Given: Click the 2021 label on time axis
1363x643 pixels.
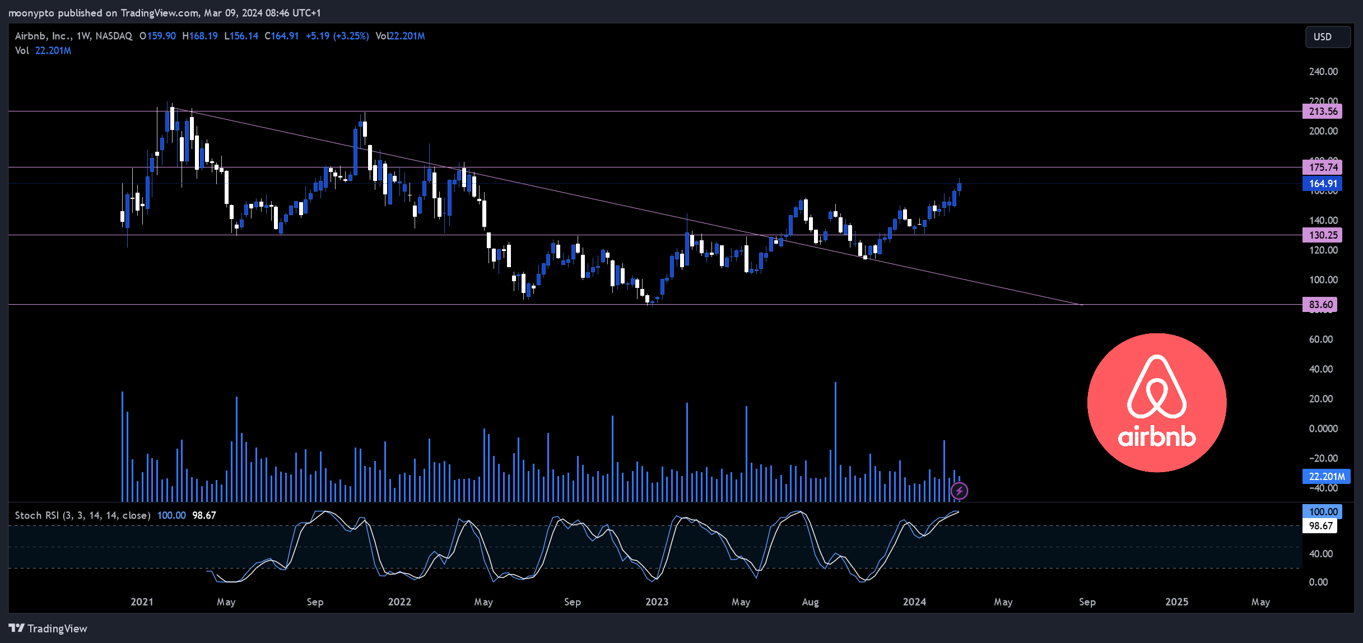Looking at the screenshot, I should coord(142,602).
